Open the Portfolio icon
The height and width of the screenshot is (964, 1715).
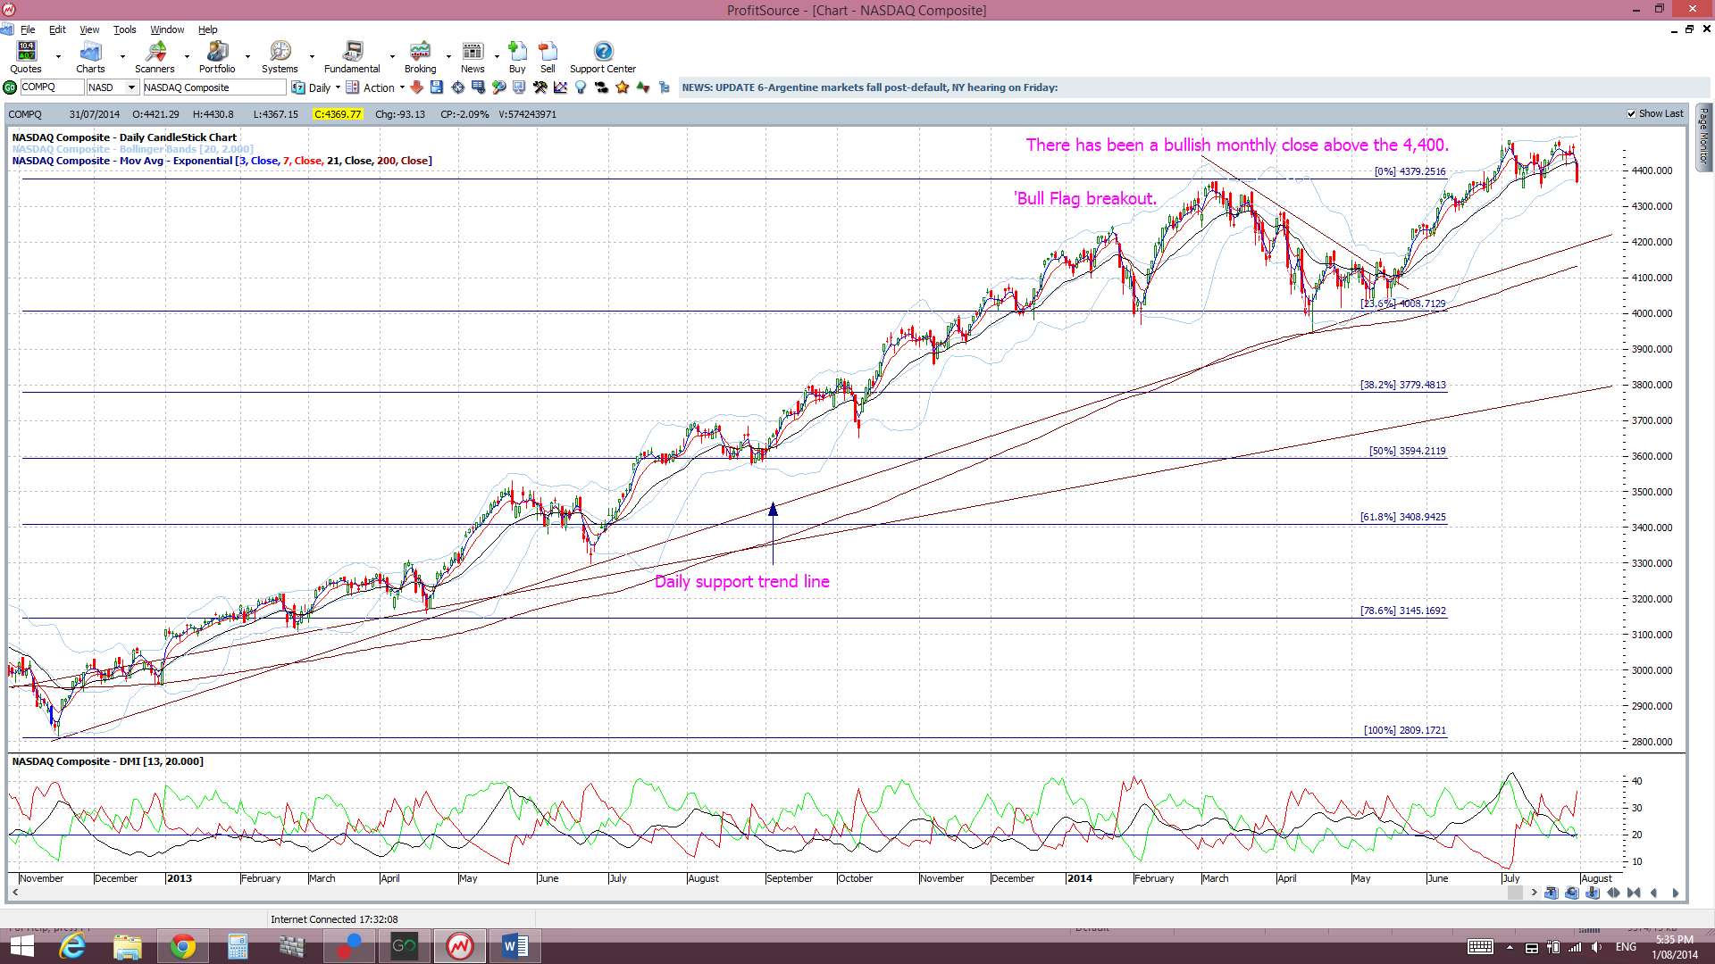[x=217, y=57]
